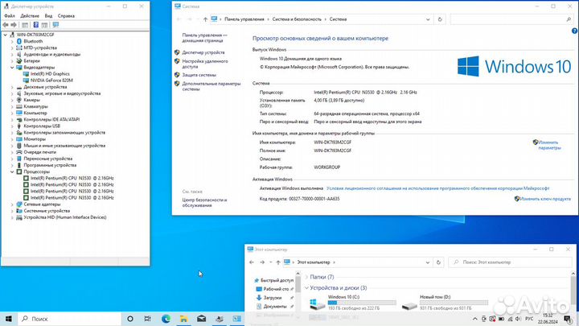The width and height of the screenshot is (579, 326).
Task: Collapse the Видеоадаптеры tree node
Action: click(12, 68)
